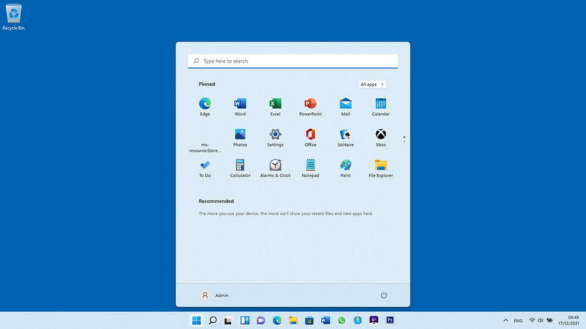Open the Mail app

[x=345, y=107]
